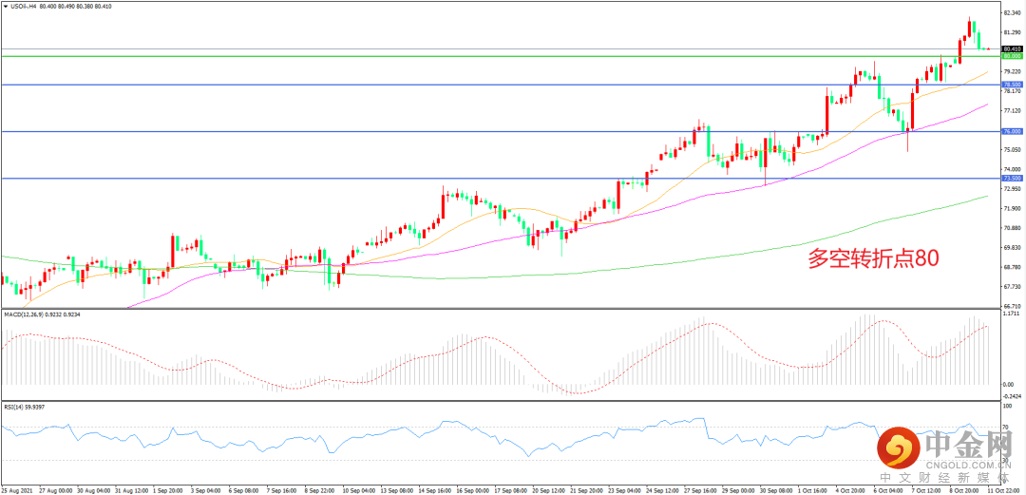
Task: Click the 81.290 price scale value
Action: (1013, 32)
